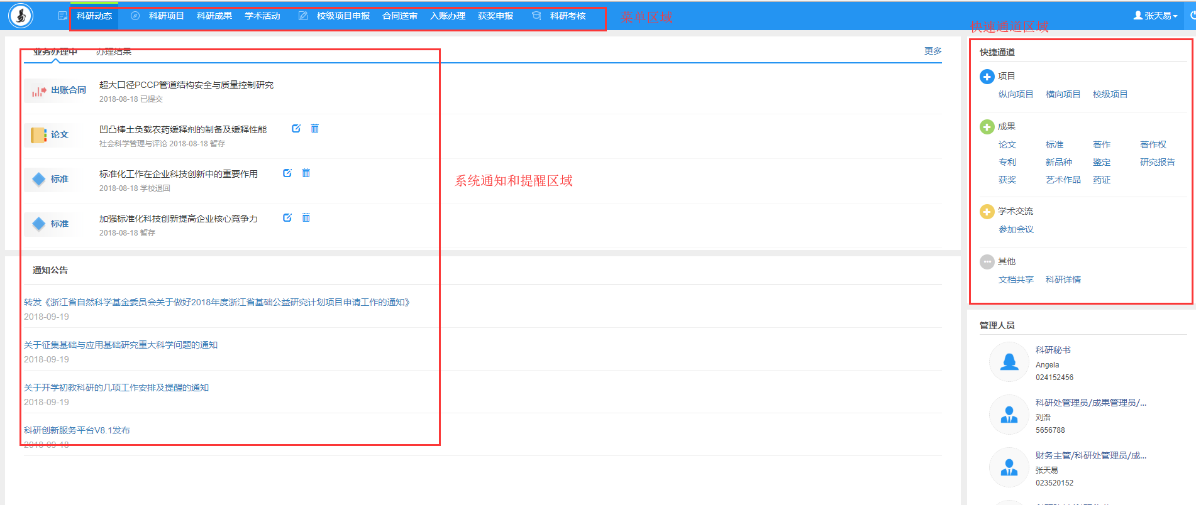Select the 科研考核 menu item
This screenshot has height=505, width=1196.
point(567,16)
